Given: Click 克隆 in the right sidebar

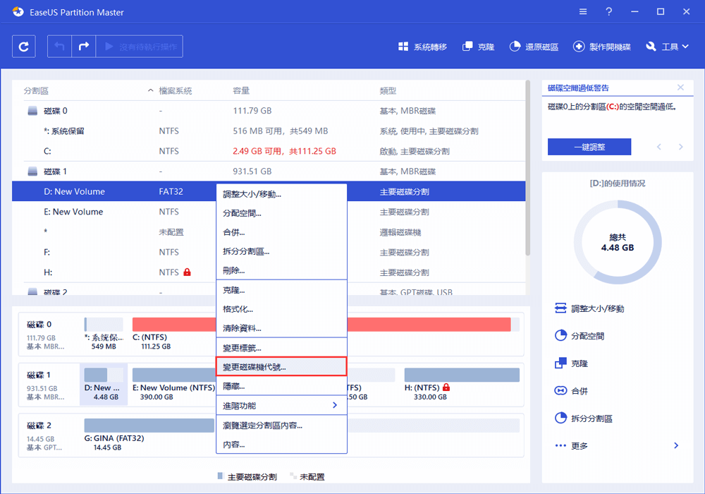Looking at the screenshot, I should (x=571, y=363).
